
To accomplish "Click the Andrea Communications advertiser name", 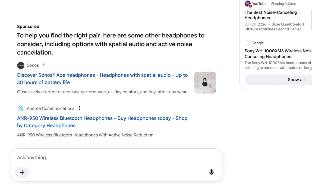I will click(51, 109).
